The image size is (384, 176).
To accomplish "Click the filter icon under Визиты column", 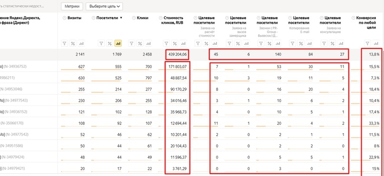I will (x=65, y=44).
